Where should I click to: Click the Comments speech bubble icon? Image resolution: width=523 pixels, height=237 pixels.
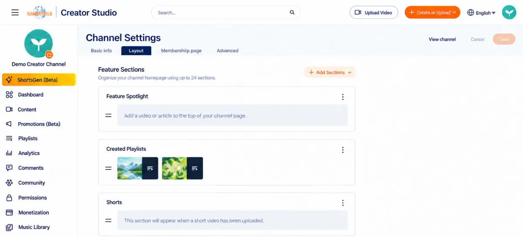[9, 168]
